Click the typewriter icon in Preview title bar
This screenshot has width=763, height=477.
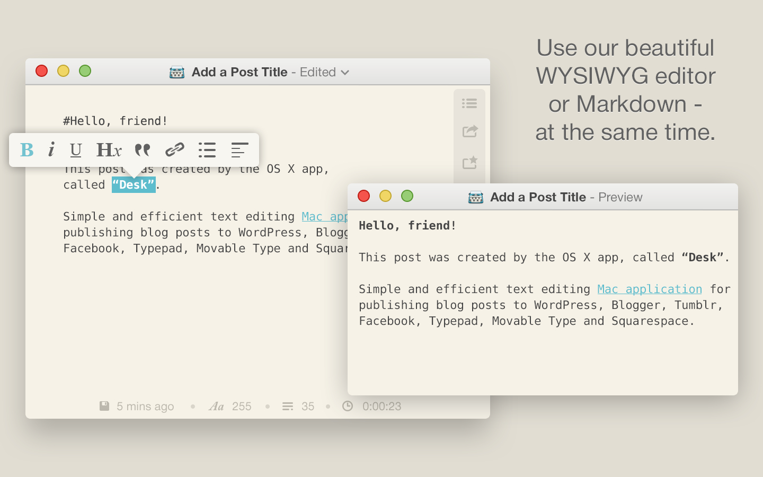476,197
